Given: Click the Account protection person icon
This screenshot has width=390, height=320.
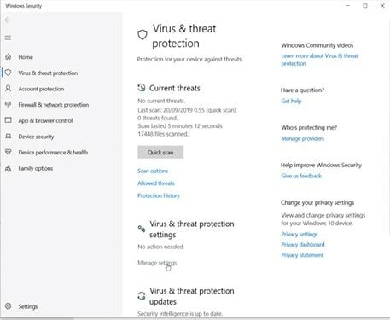Looking at the screenshot, I should point(9,89).
